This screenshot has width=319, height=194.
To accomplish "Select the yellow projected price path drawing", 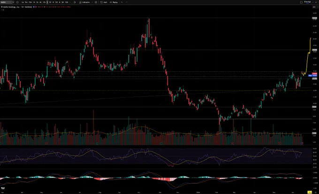I will (x=308, y=59).
